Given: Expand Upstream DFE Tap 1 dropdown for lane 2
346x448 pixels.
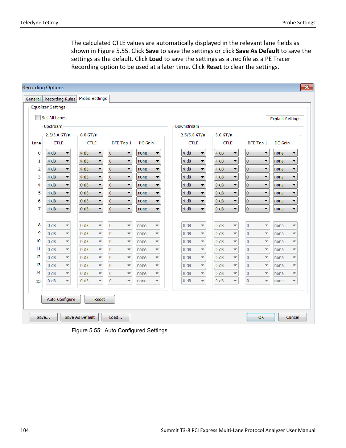Looking at the screenshot, I should [120, 169].
